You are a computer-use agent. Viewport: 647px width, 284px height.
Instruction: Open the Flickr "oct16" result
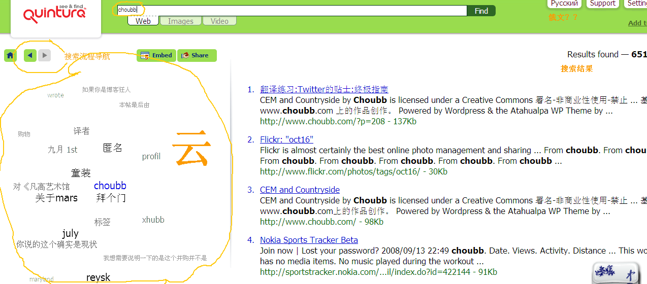click(x=286, y=139)
